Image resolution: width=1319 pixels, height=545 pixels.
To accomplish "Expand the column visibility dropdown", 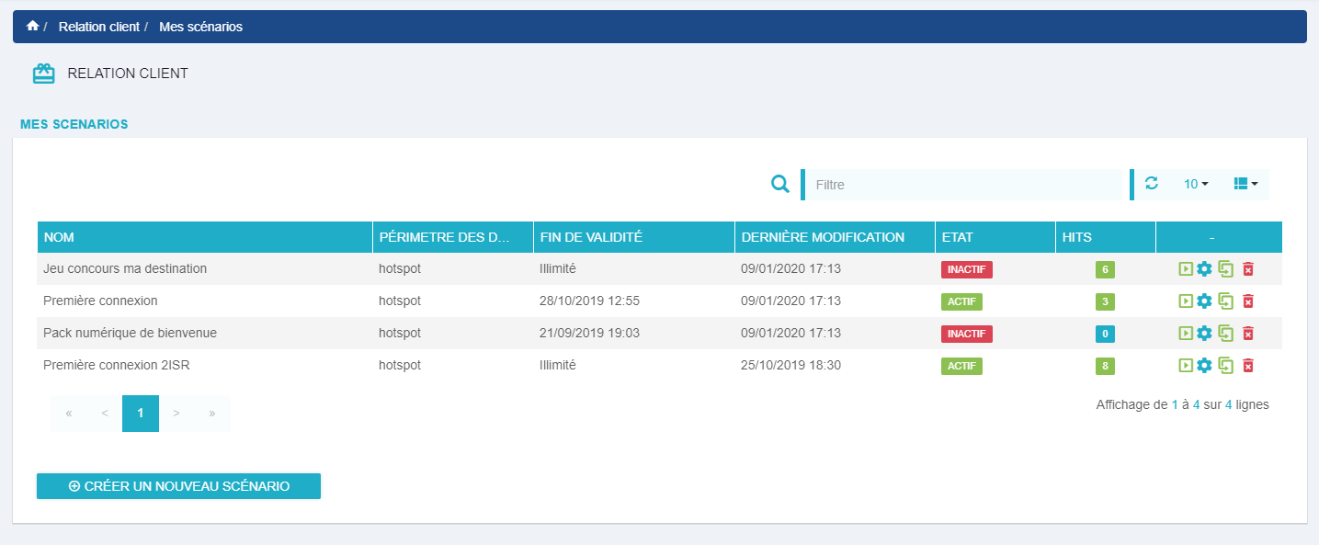I will coord(1245,184).
